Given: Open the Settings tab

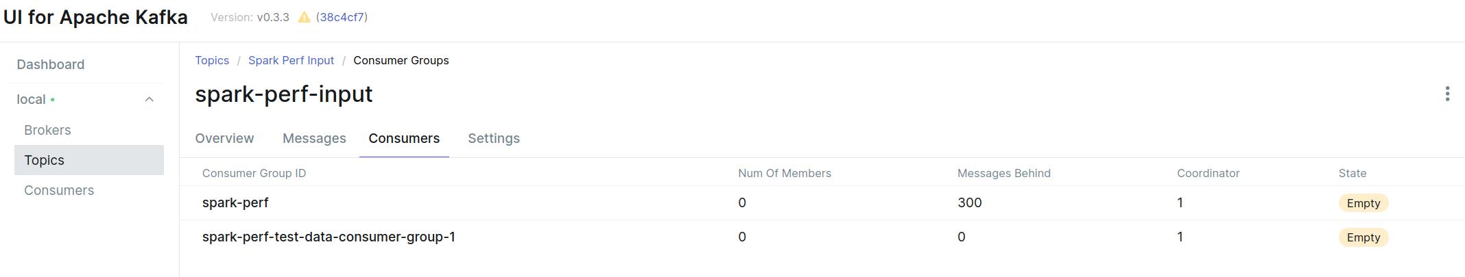Looking at the screenshot, I should click(x=494, y=138).
